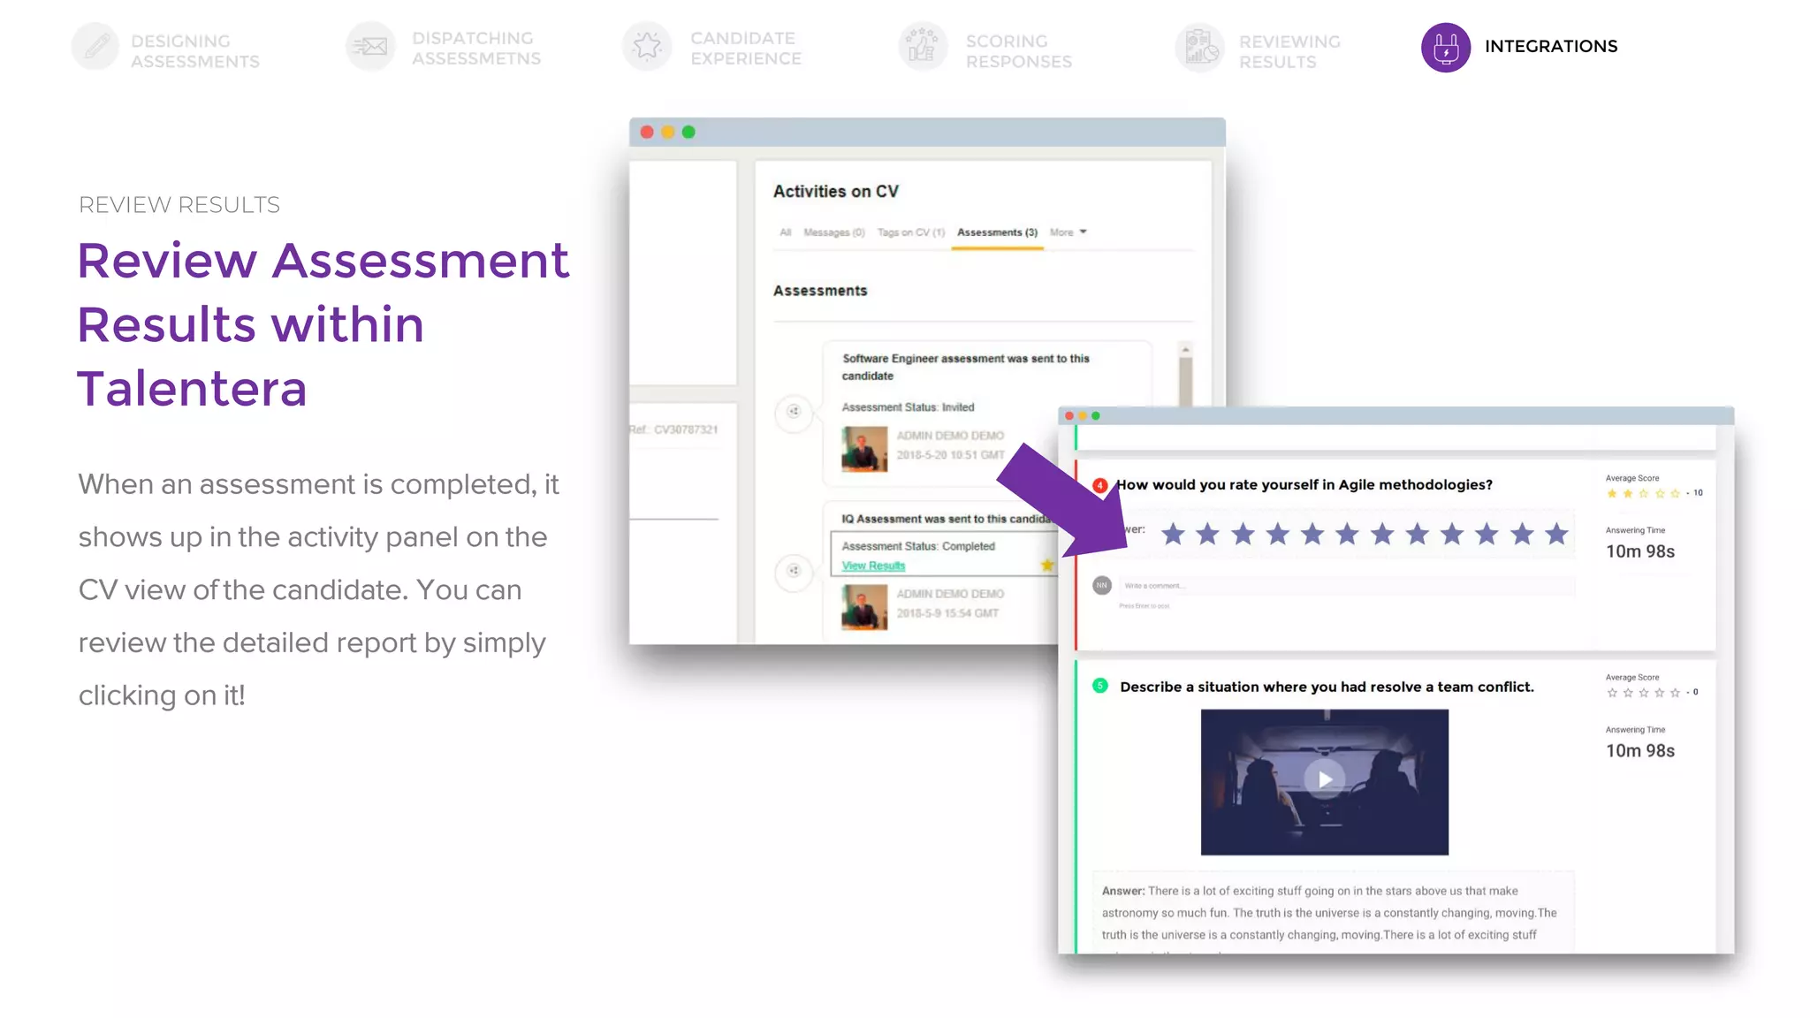The width and height of the screenshot is (1810, 1018).
Task: Select the Assessments (3) tab
Action: 997,232
